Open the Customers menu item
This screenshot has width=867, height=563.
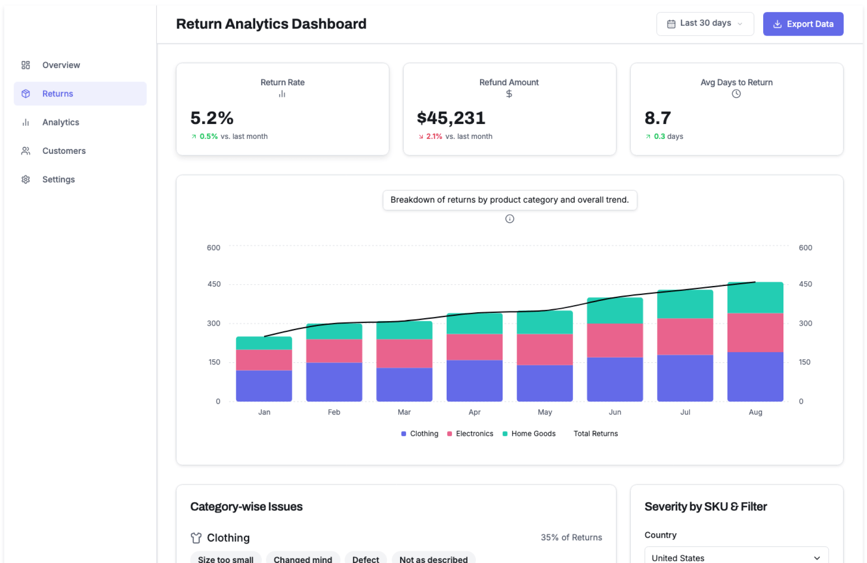coord(64,151)
